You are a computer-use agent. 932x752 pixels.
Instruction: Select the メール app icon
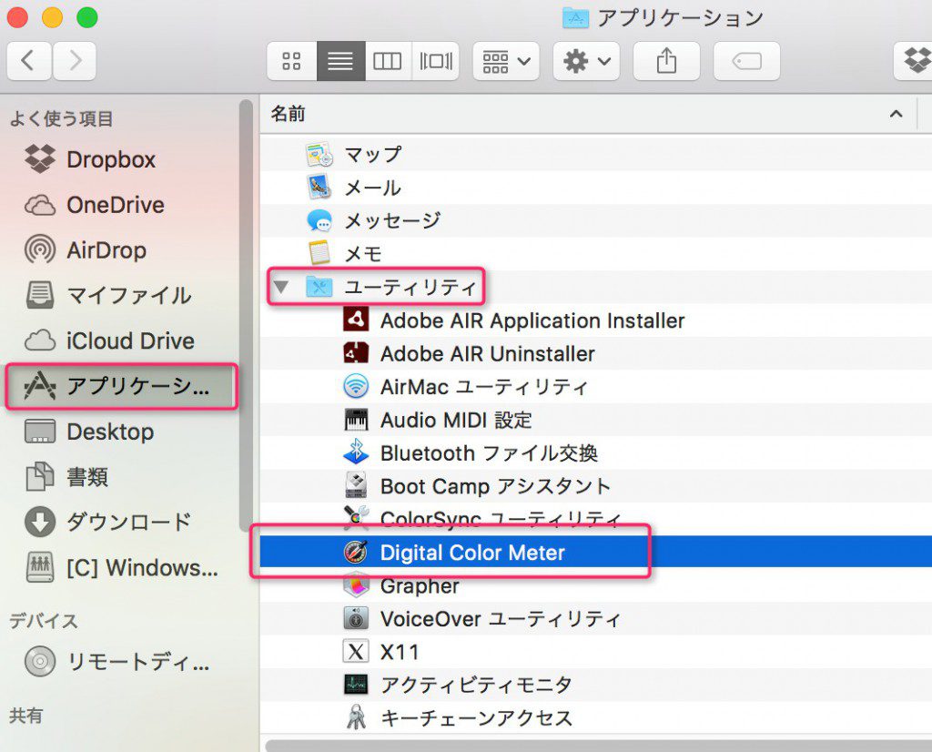click(319, 188)
